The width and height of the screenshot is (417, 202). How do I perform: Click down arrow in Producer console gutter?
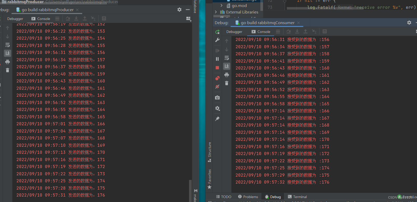click(8, 37)
